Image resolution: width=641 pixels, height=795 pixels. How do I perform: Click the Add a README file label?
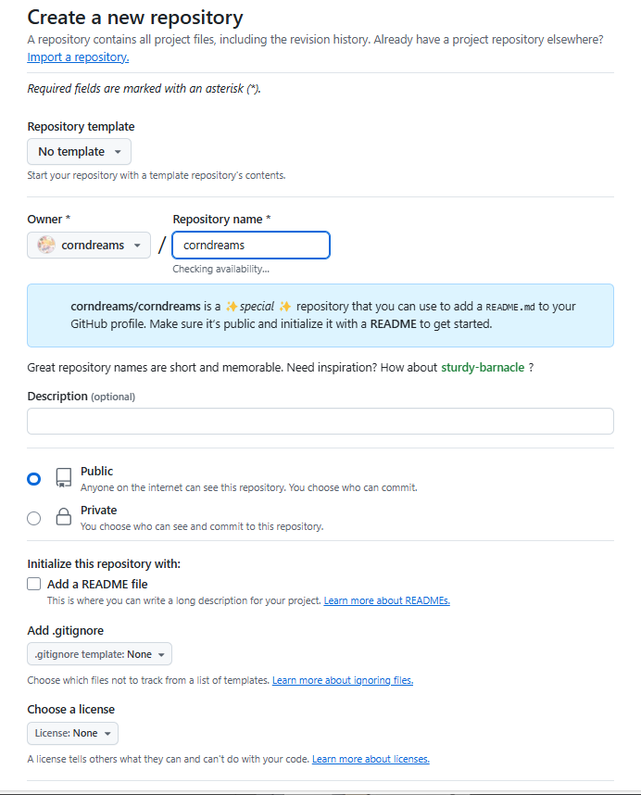[x=97, y=584]
